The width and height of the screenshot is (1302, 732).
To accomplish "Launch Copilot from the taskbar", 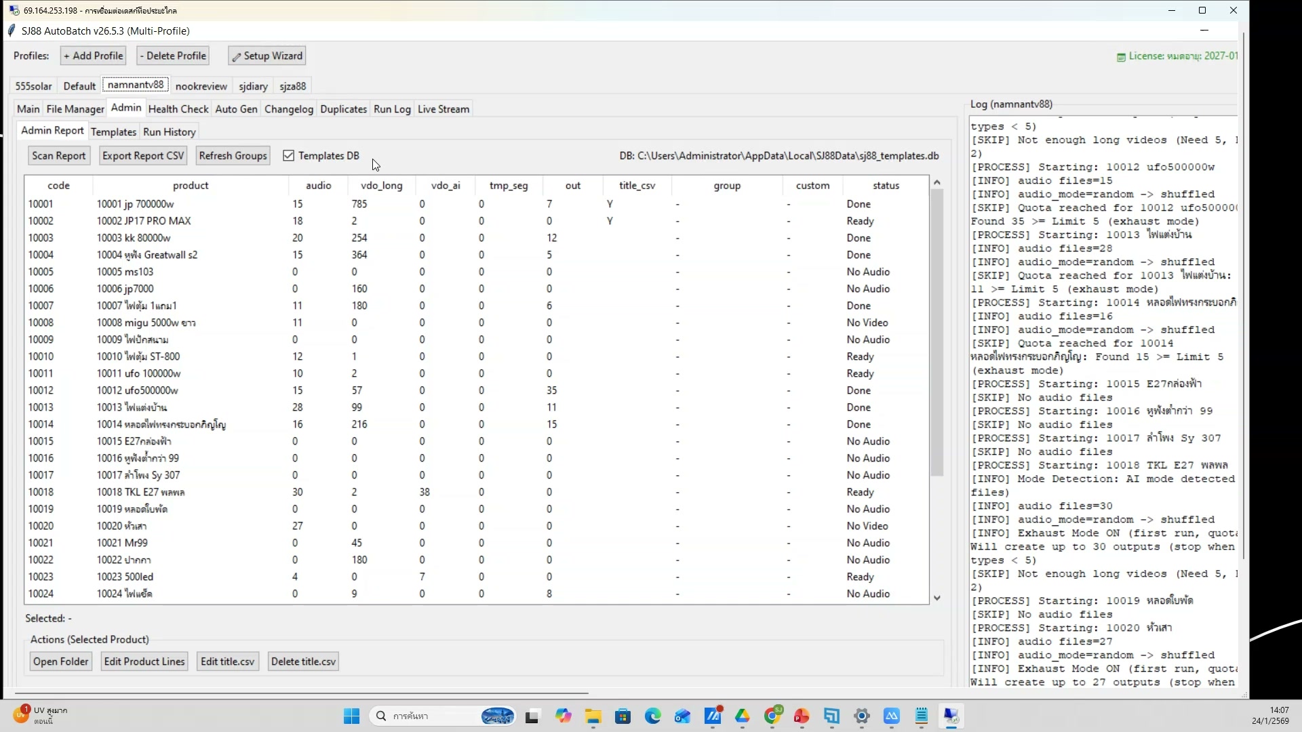I will [563, 716].
